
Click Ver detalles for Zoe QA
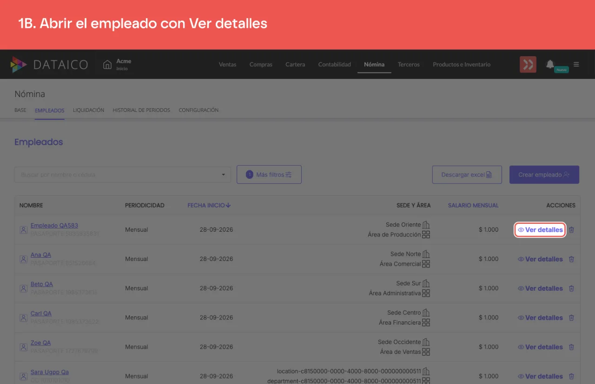point(540,347)
